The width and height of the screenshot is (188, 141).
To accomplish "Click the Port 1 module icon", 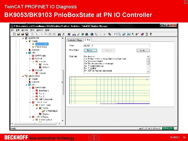I will pyautogui.click(x=37, y=93).
